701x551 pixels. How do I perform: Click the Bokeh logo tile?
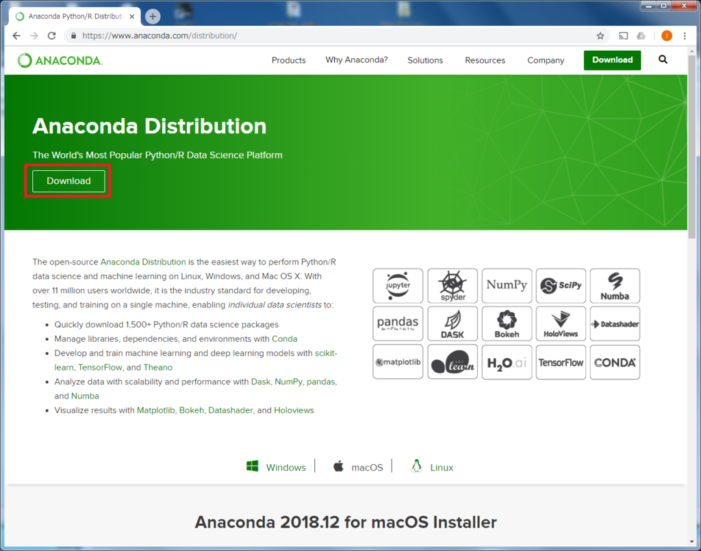point(507,324)
